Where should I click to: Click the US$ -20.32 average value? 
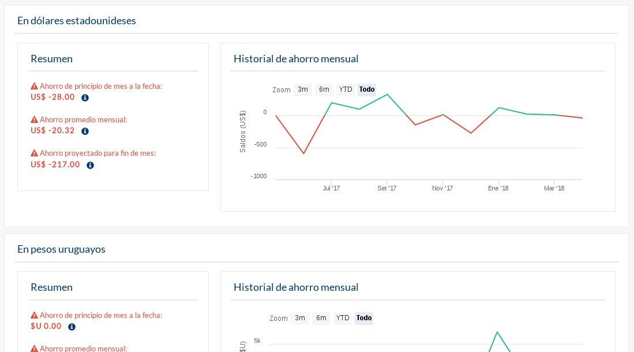pos(52,130)
